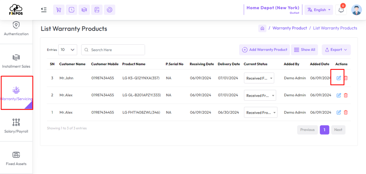Open Fixed Assets in the sidebar

point(16,158)
